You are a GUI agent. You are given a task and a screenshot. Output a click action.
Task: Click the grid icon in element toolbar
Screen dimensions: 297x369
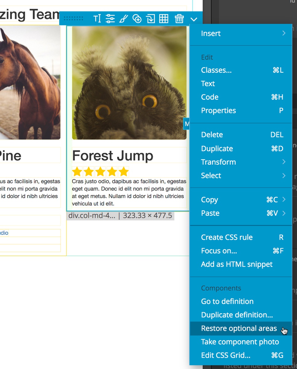(164, 19)
